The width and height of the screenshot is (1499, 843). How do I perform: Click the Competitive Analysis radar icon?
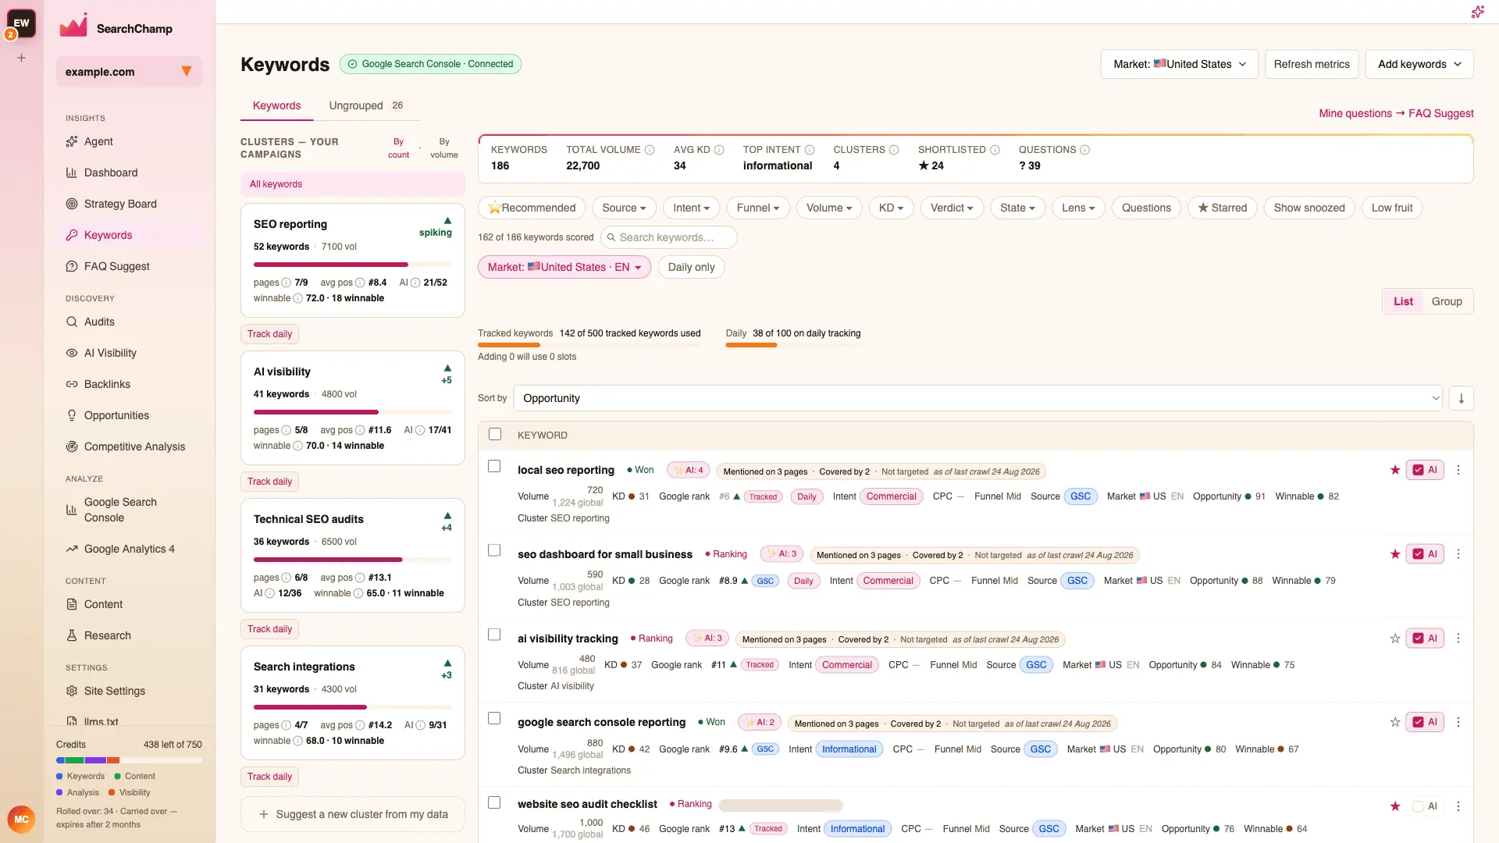pos(72,446)
